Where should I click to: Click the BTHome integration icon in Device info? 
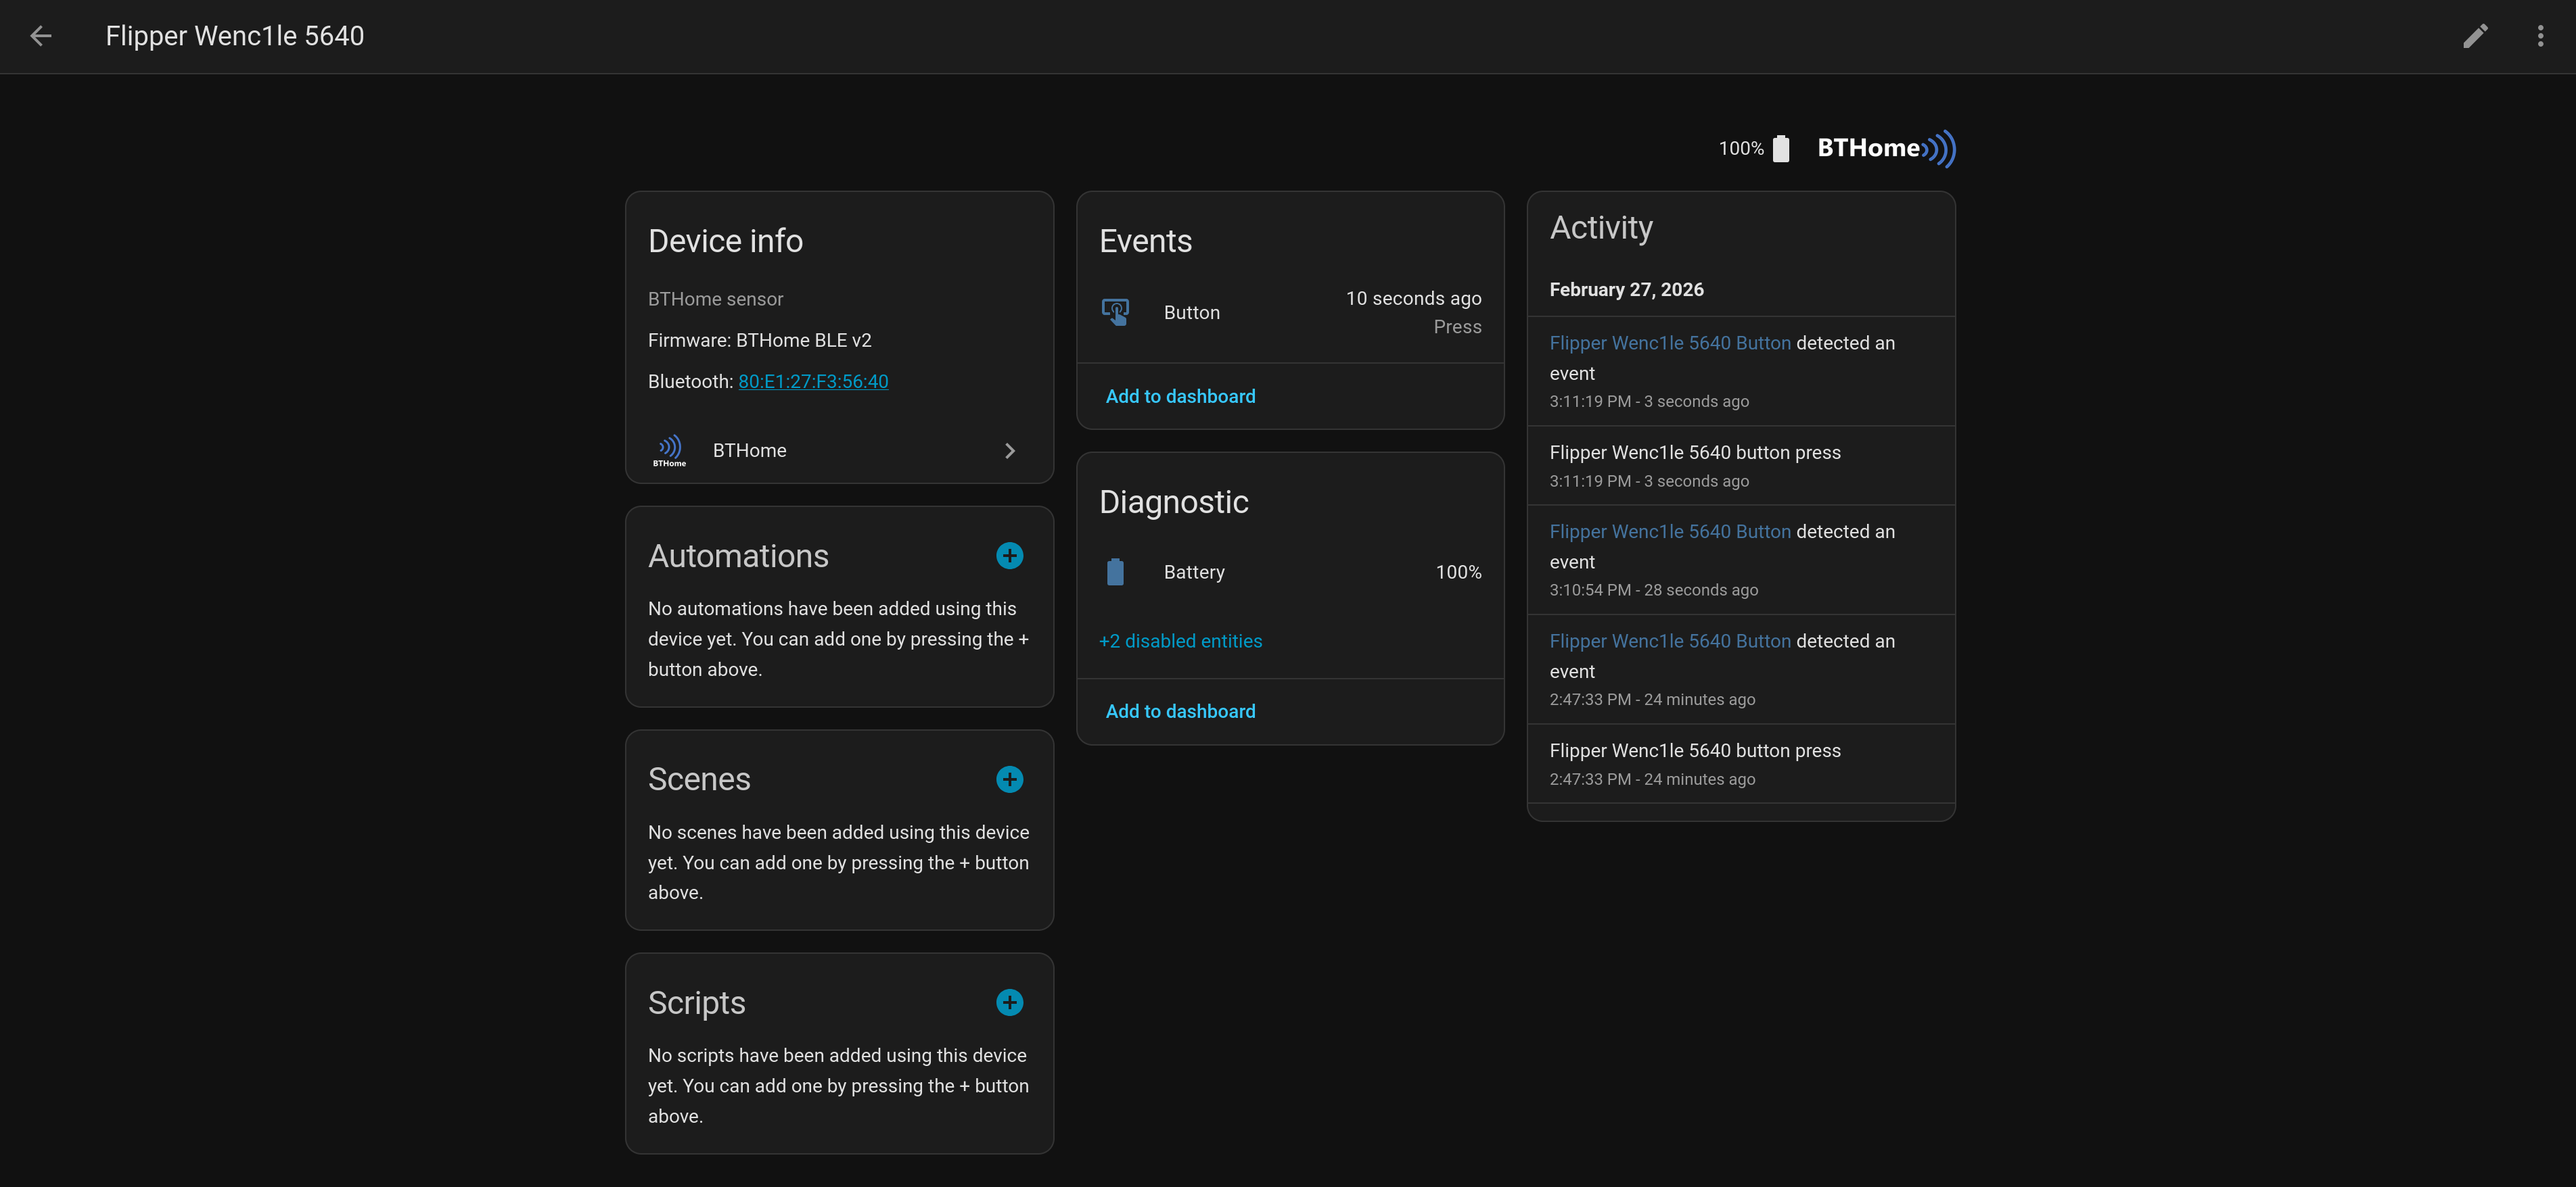(x=670, y=451)
